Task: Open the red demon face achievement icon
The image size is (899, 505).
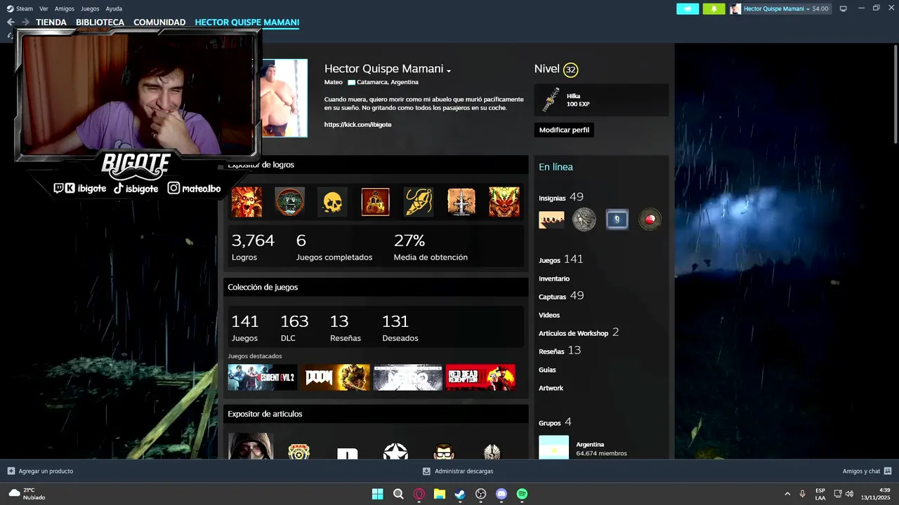Action: (x=504, y=202)
